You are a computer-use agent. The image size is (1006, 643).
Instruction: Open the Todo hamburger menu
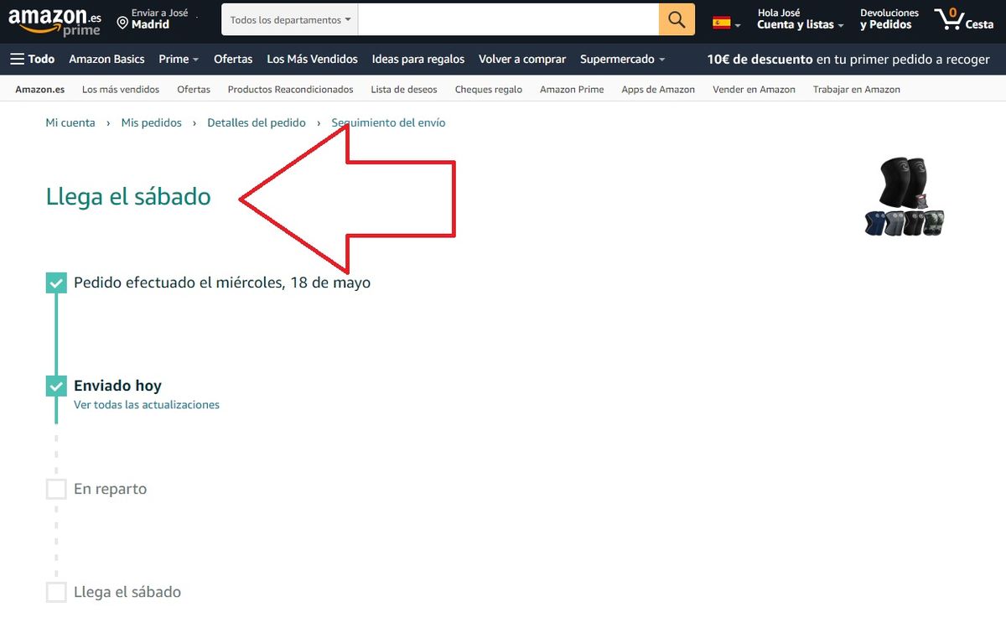(17, 59)
